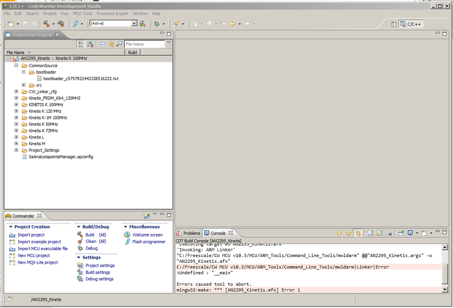Image resolution: width=453 pixels, height=308 pixels.
Task: Click console scroll-up yellow arrow icon
Action: pyautogui.click(x=349, y=233)
